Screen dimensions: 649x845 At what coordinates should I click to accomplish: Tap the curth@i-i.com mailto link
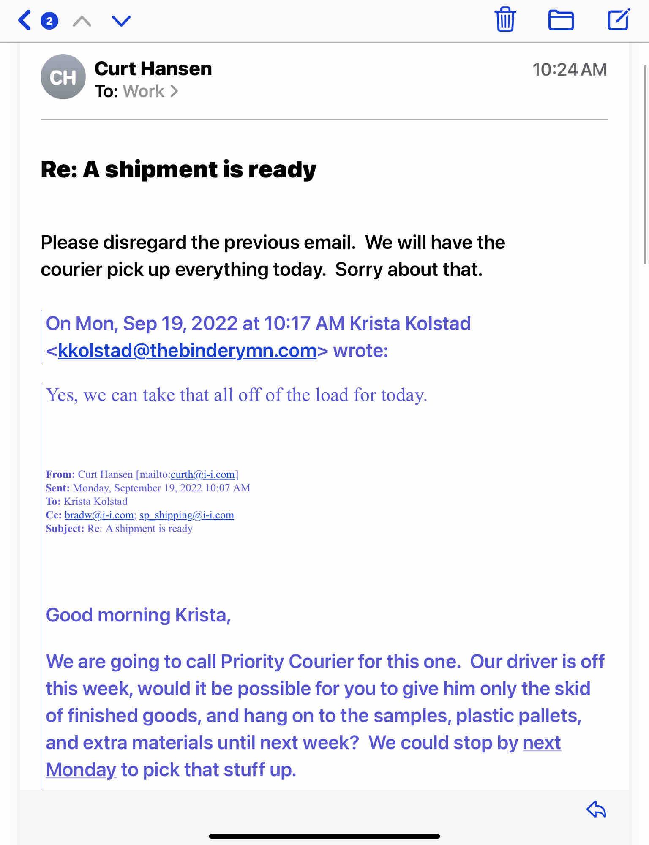tap(203, 474)
